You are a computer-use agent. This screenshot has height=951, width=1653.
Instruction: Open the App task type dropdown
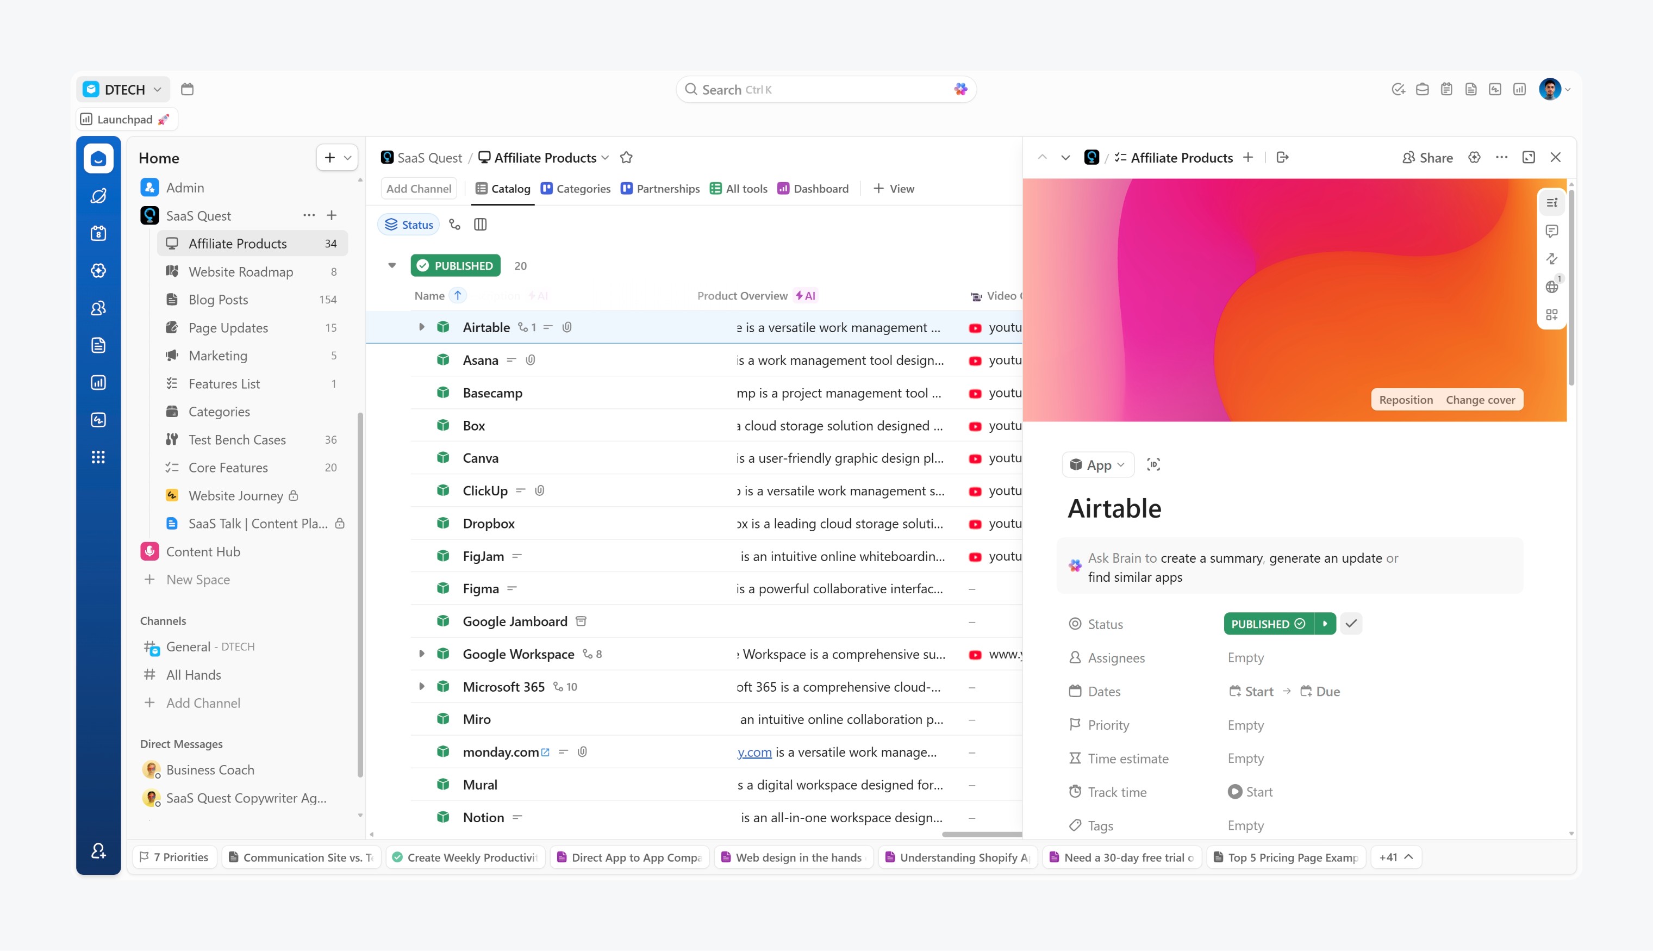tap(1097, 465)
